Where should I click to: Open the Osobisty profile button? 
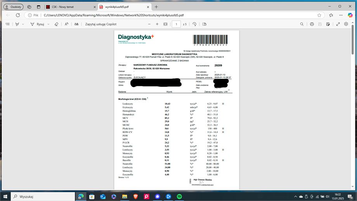[x=14, y=7]
